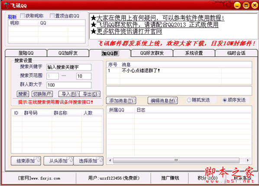The image size is (259, 186).
Task: Click the 搜索关键字 input field
Action: pos(69,67)
